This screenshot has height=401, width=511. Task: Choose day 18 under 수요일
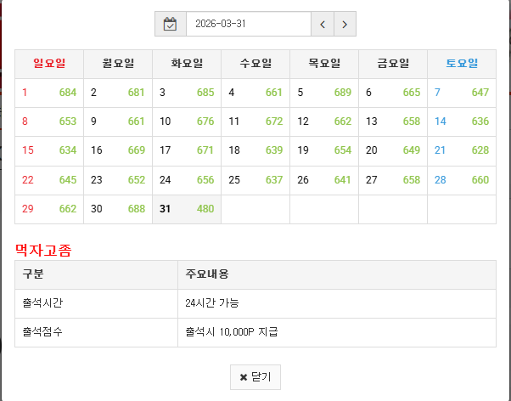[255, 150]
